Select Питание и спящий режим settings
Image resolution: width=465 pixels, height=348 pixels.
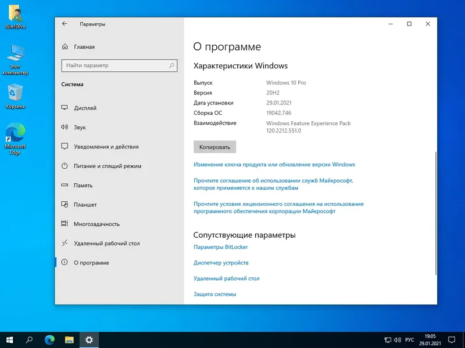(x=110, y=166)
